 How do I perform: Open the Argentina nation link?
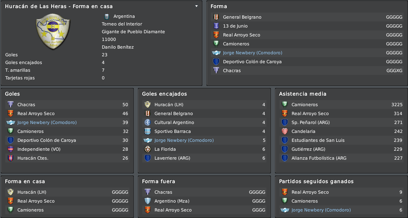click(x=124, y=16)
